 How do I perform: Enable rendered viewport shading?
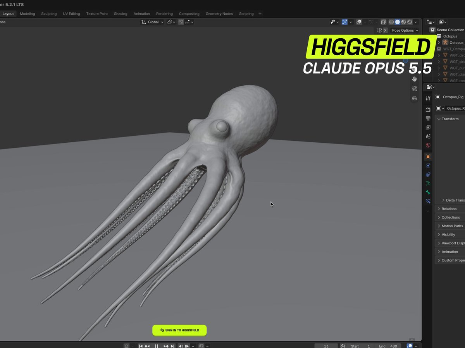pos(410,22)
